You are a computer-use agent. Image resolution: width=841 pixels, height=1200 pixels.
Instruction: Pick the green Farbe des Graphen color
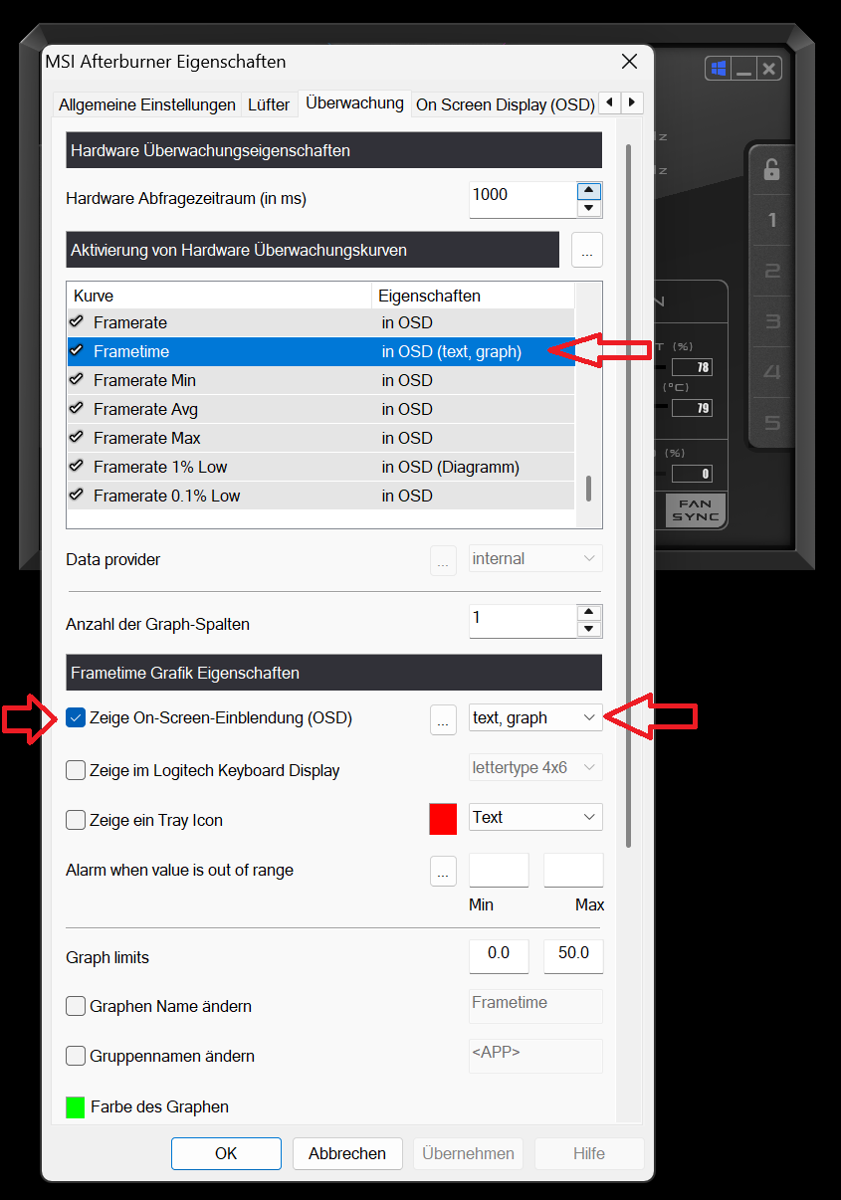pyautogui.click(x=76, y=1106)
